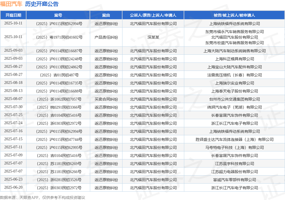Click defendant 富诚汽车零部件有限公司

234,180
